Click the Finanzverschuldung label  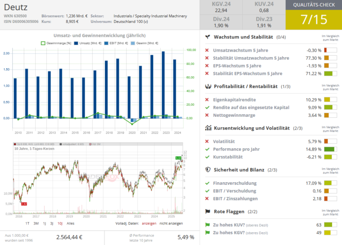click(x=235, y=183)
